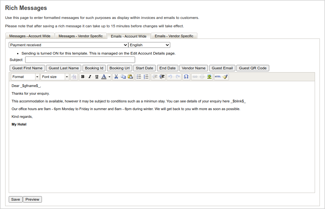Open the special character Omega tool
The width and height of the screenshot is (325, 209).
point(186,77)
